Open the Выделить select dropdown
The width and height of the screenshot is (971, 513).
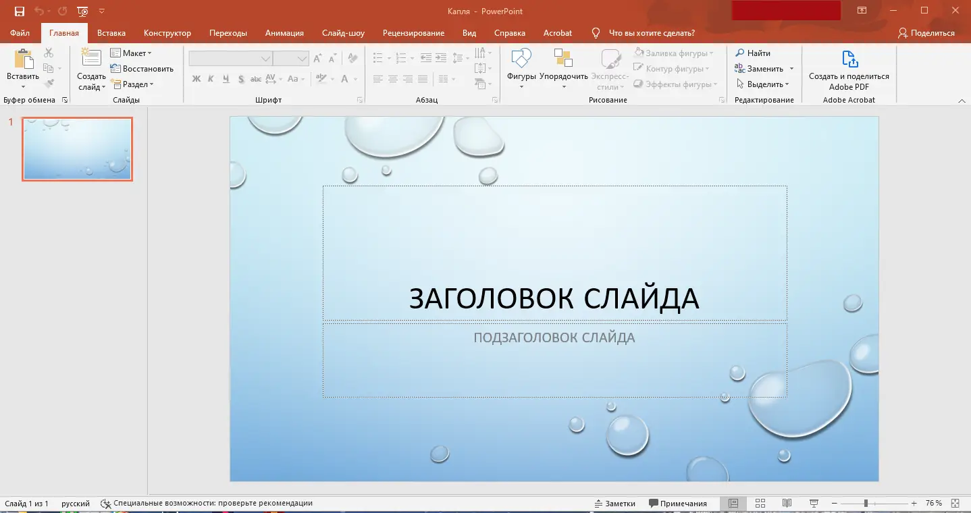click(x=762, y=84)
